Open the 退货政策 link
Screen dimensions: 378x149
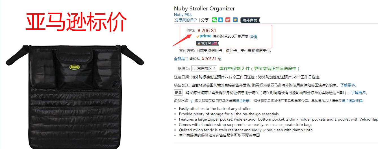[243, 101]
